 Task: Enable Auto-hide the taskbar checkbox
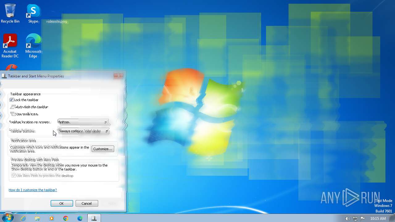point(12,107)
